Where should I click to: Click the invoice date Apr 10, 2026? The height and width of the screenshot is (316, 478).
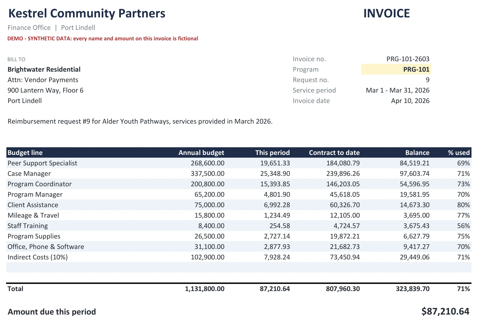410,101
